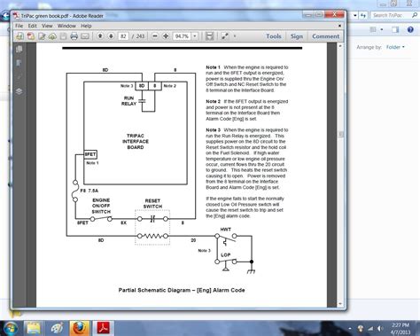
Task: Click the Save file toolbar icon
Action: (63, 36)
